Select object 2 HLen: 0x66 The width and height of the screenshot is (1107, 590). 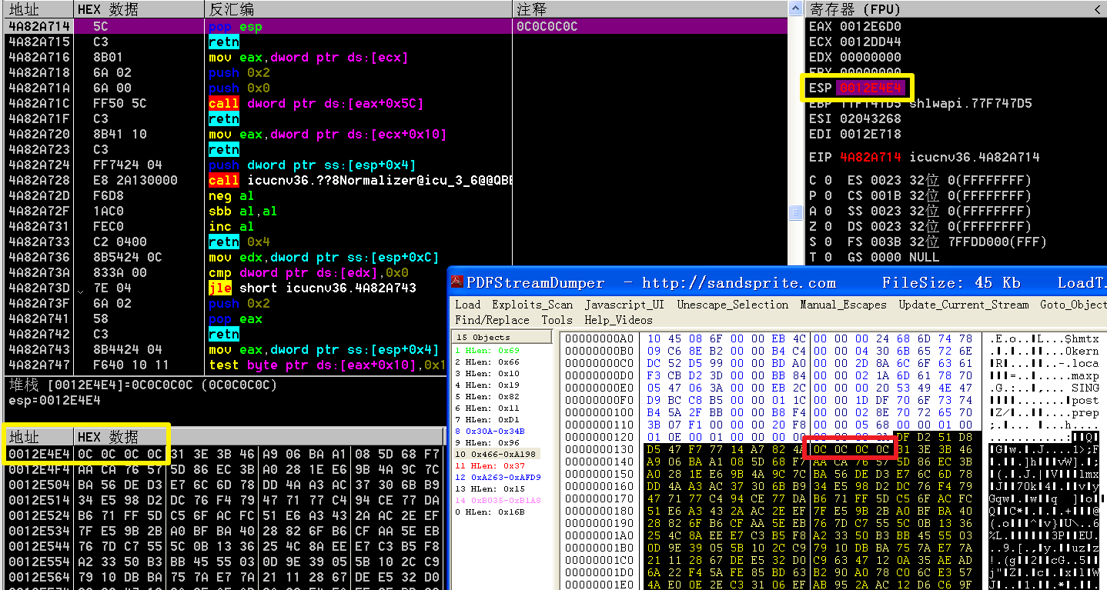488,362
